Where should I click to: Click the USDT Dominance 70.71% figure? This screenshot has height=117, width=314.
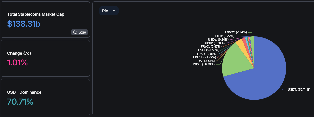pyautogui.click(x=20, y=102)
